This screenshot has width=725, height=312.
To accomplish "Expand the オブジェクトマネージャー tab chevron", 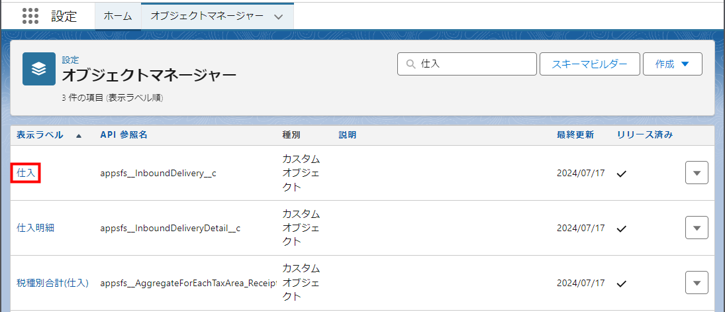I will (x=279, y=17).
